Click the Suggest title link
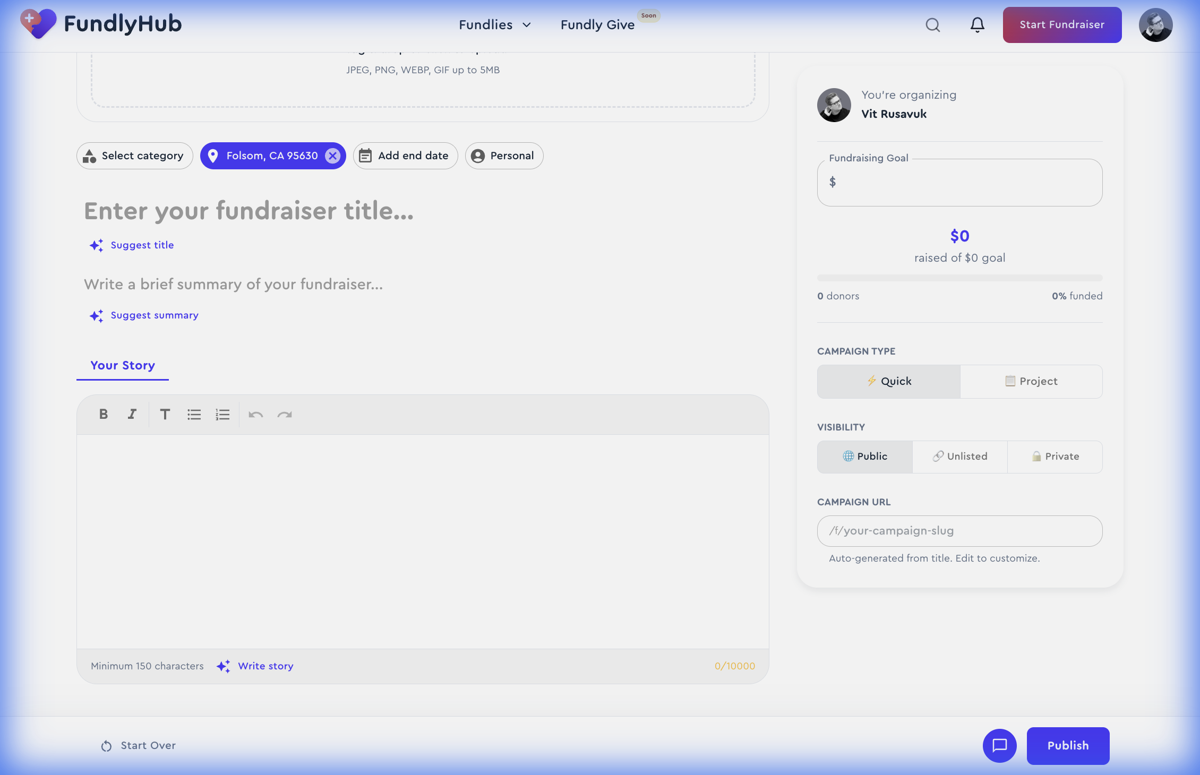 pyautogui.click(x=142, y=245)
